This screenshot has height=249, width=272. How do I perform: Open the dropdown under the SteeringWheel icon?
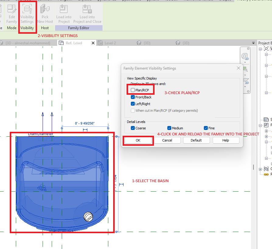click(246, 63)
